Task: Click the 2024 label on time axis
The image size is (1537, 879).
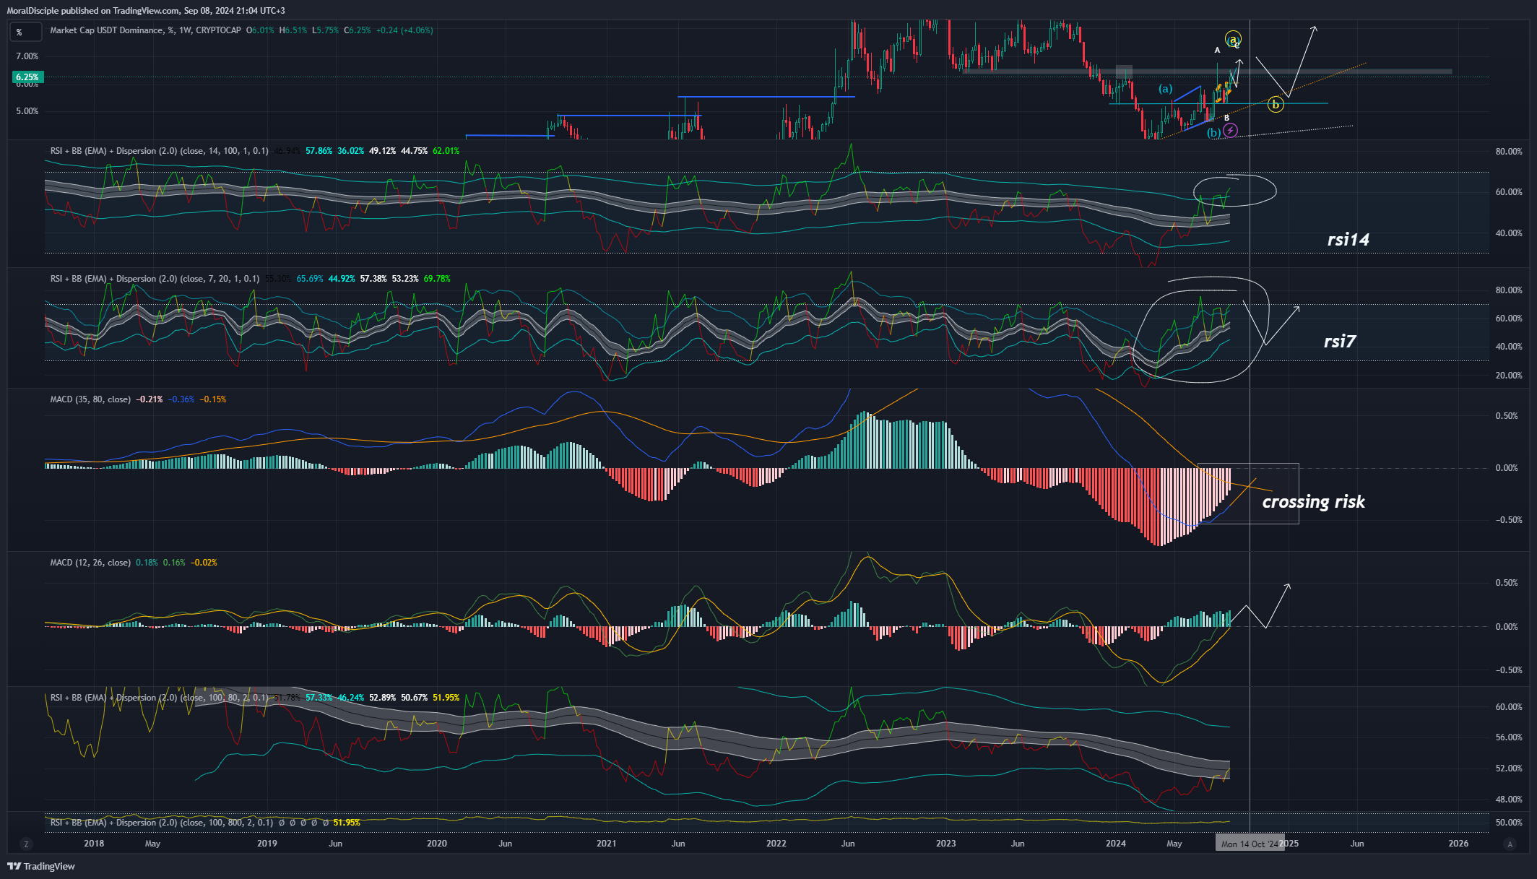Action: point(1115,844)
